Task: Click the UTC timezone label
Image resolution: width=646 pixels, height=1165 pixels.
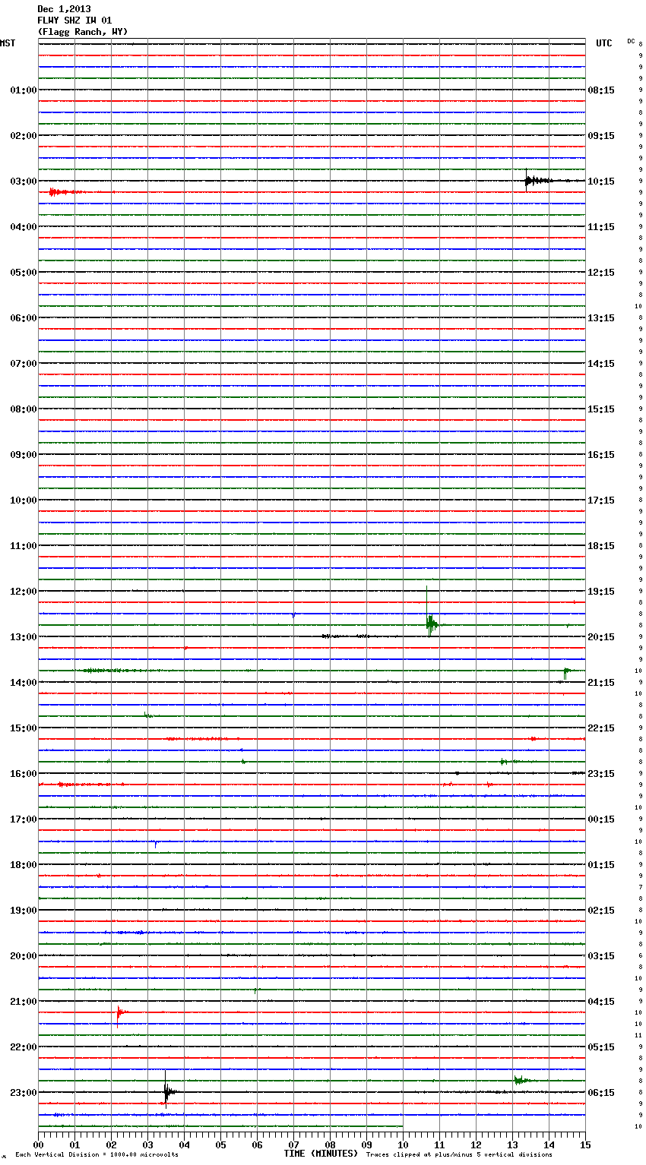Action: click(x=603, y=43)
